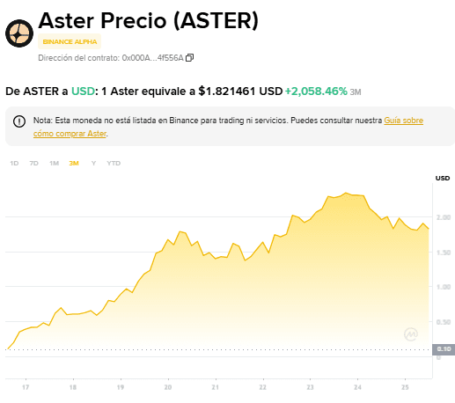Viewport: 455px width, 403px height.
Task: Open the 'Guía sobre cómo comprar Aster' link
Action: (x=228, y=127)
